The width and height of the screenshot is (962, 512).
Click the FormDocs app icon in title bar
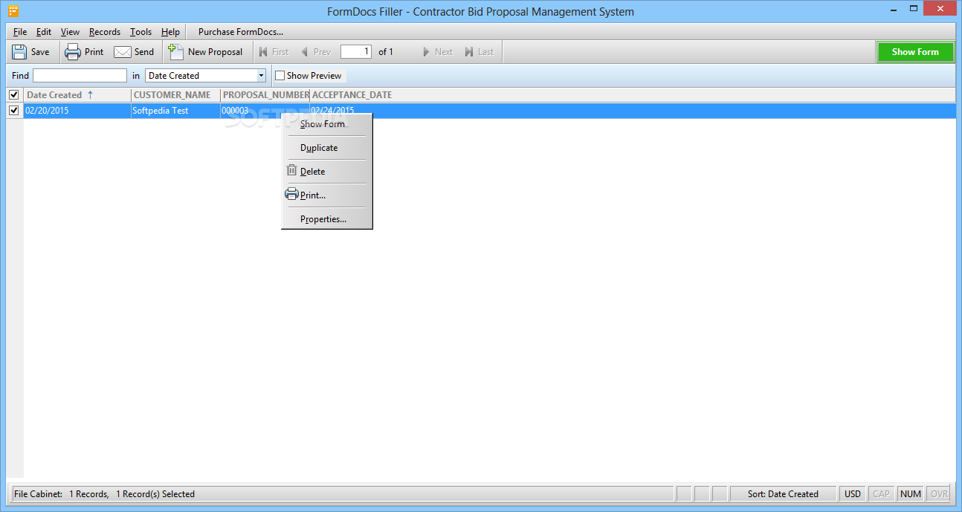click(x=13, y=11)
